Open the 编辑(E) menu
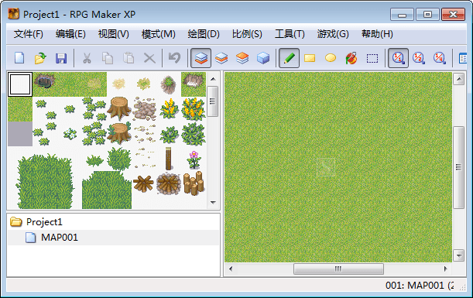This screenshot has height=298, width=473. pos(70,34)
